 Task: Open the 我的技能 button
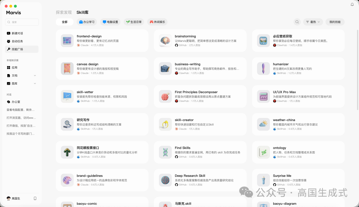click(x=335, y=22)
